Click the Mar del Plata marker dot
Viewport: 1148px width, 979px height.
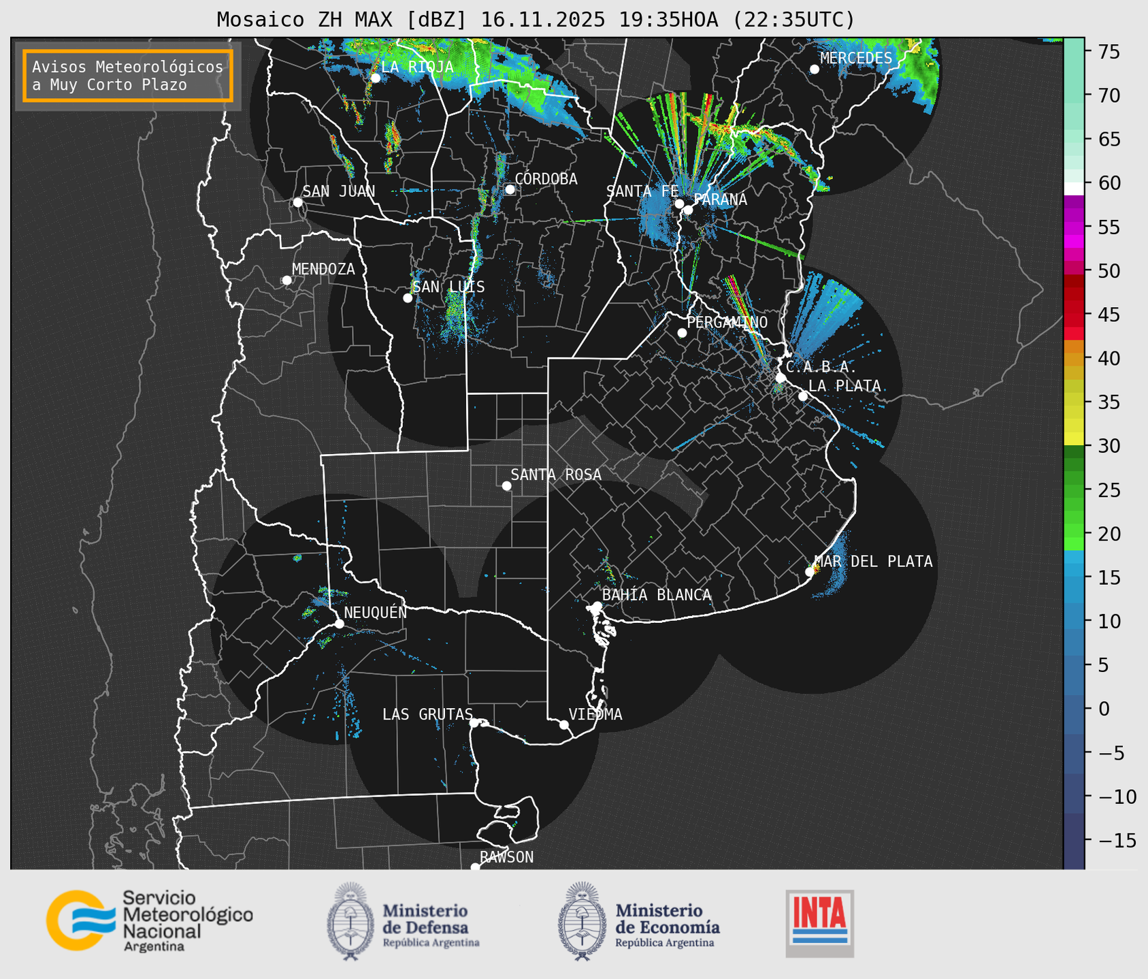coord(810,571)
